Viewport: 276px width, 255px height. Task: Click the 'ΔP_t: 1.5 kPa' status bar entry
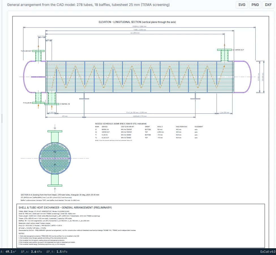click(57, 252)
